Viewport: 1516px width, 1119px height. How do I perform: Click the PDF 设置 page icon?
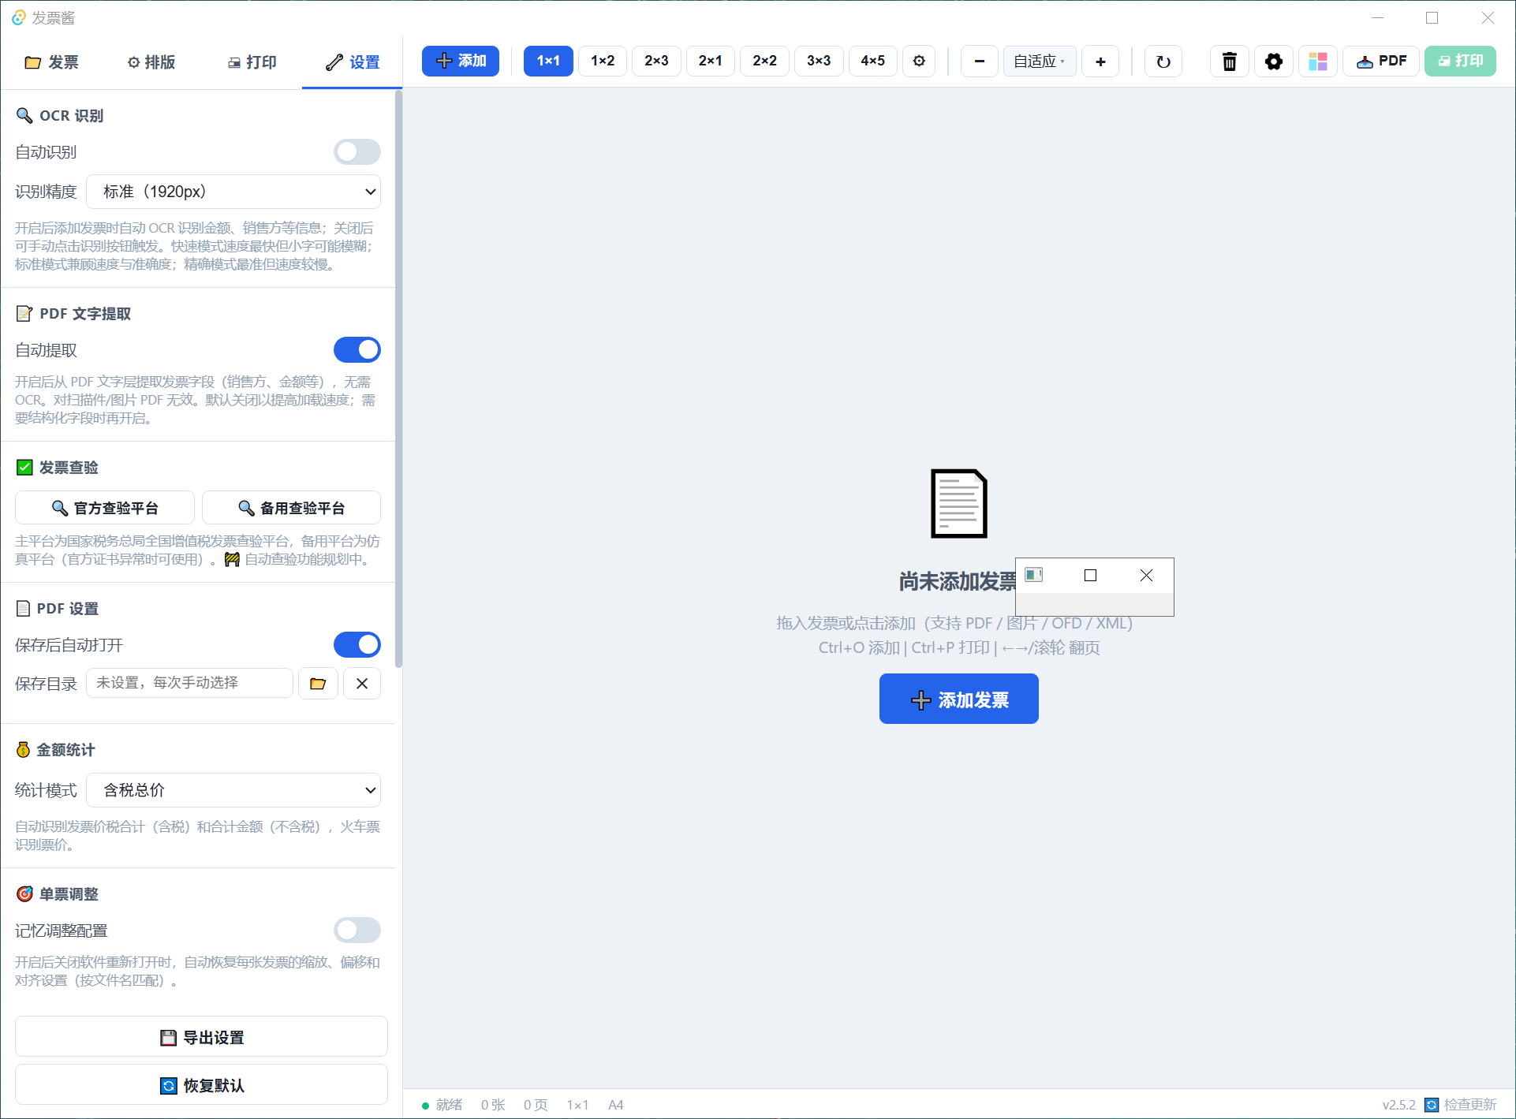pos(24,609)
